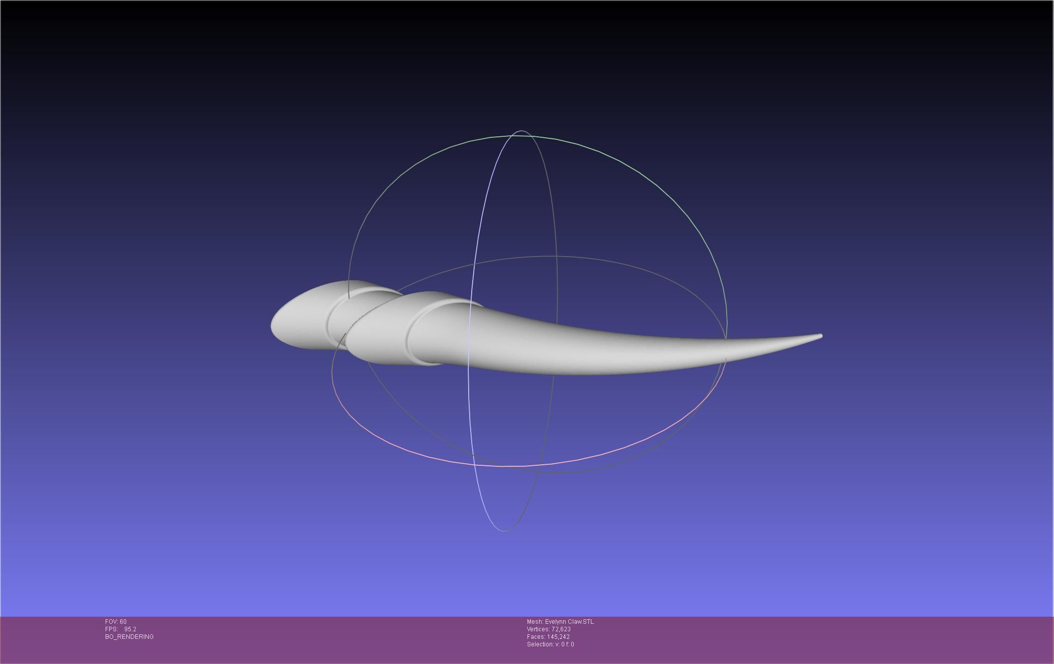Click the 'FPS: 95.2' readout
Image resolution: width=1054 pixels, height=664 pixels.
[x=121, y=629]
